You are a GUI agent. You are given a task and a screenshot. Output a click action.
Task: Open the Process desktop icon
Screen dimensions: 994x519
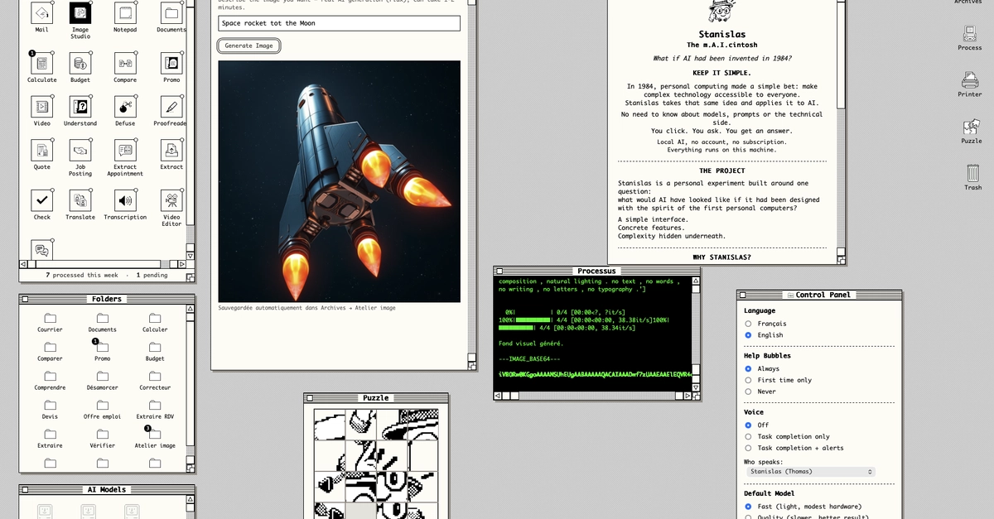[x=970, y=34]
